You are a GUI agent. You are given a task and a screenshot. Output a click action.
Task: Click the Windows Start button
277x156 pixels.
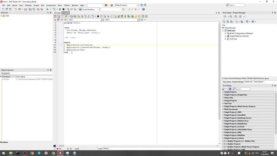pyautogui.click(x=3, y=153)
